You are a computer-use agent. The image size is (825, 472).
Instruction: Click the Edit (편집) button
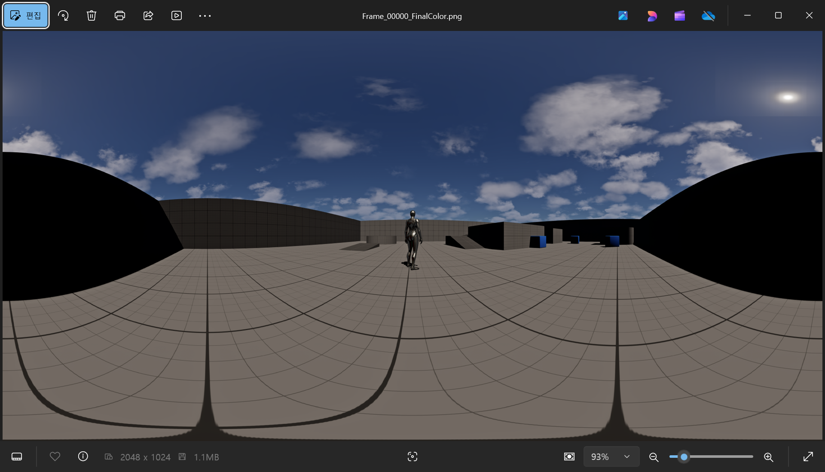click(26, 16)
